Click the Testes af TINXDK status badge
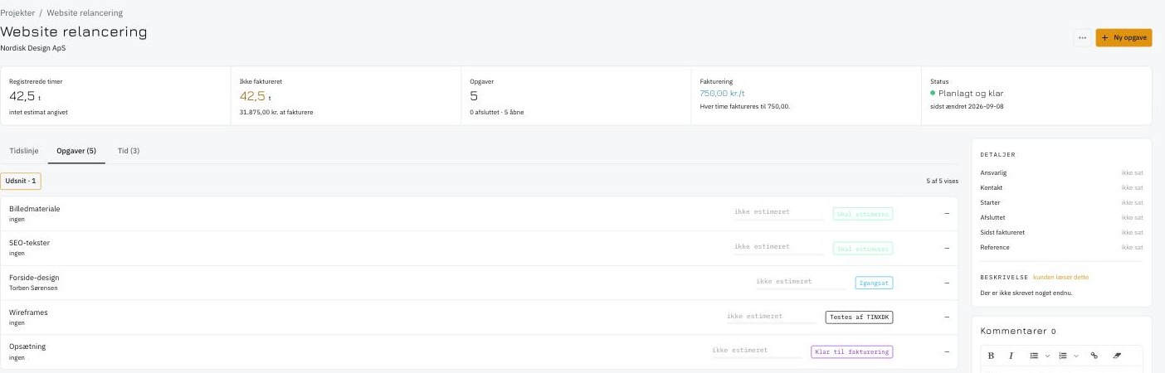The image size is (1165, 373). click(859, 317)
